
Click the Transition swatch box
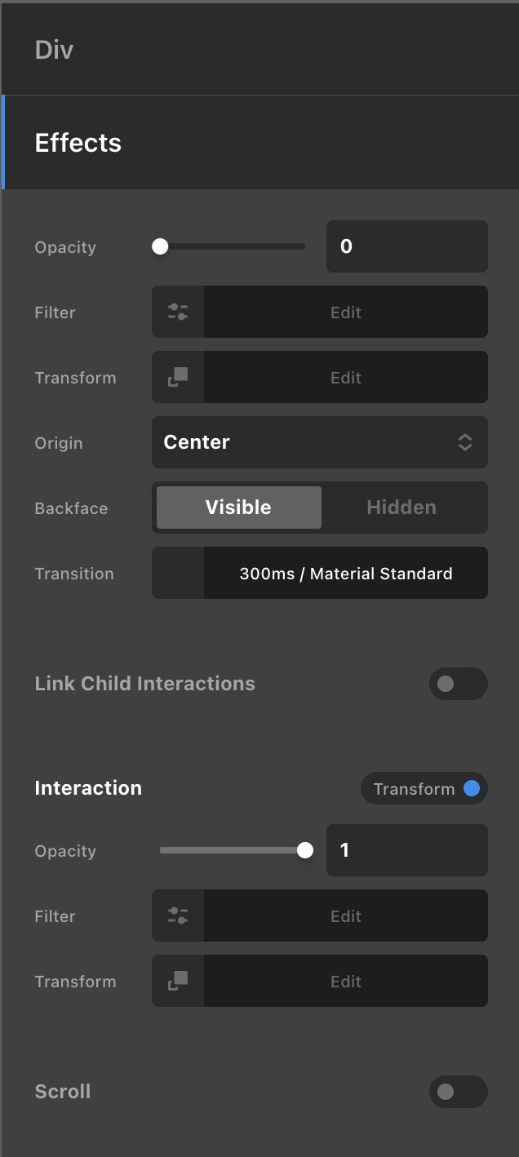tap(178, 573)
